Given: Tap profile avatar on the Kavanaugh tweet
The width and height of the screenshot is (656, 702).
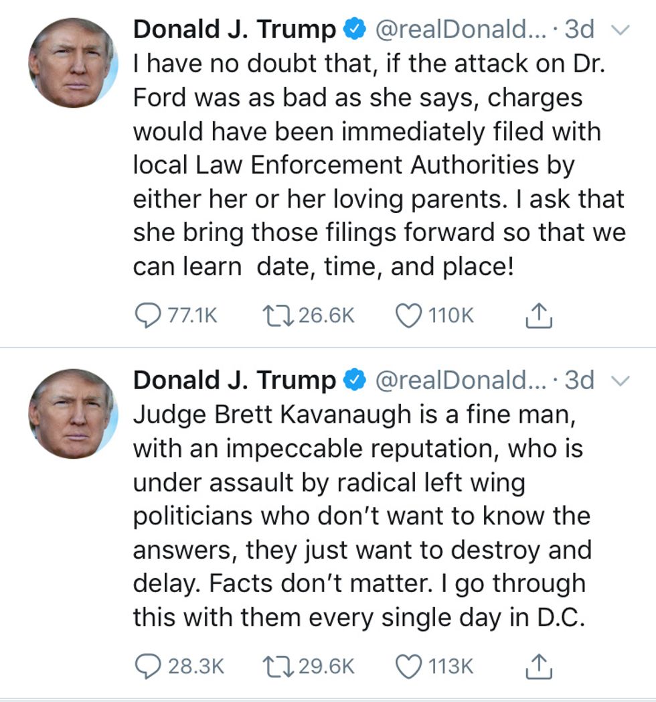Looking at the screenshot, I should (x=73, y=414).
